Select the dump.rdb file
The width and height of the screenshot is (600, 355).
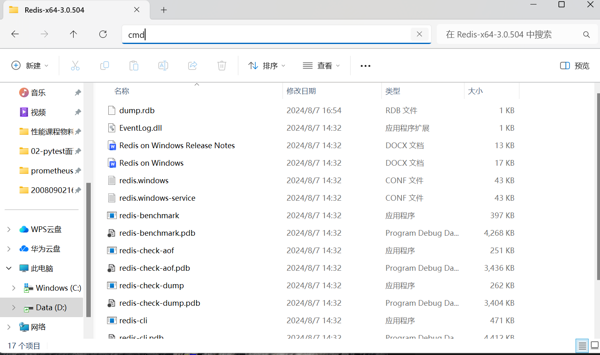[x=137, y=110]
